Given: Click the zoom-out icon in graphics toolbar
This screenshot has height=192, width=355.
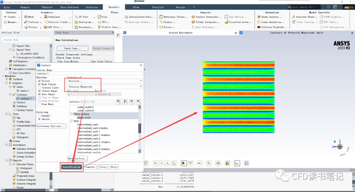Looking at the screenshot, I should 162,163.
